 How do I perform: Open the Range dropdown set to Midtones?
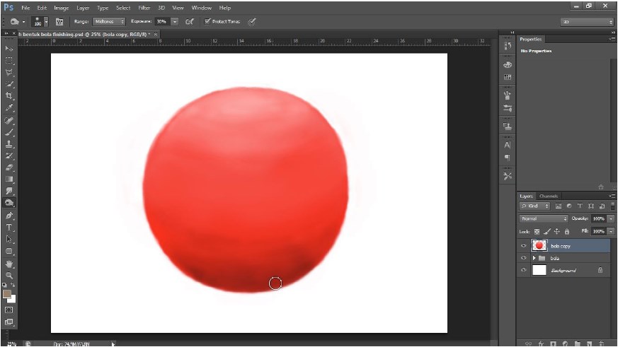pyautogui.click(x=109, y=22)
